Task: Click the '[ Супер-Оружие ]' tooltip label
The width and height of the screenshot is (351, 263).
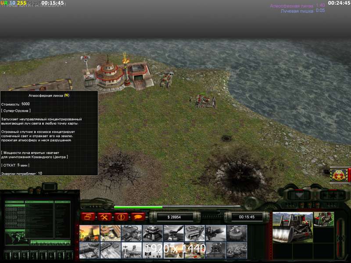Action: [16, 111]
